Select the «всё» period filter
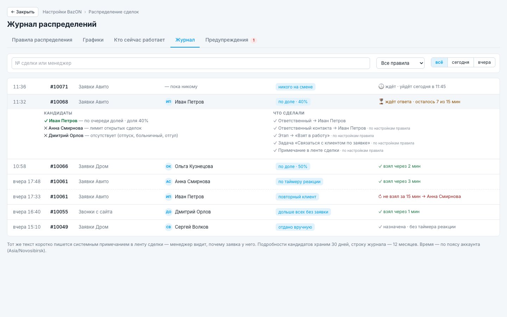 [439, 62]
